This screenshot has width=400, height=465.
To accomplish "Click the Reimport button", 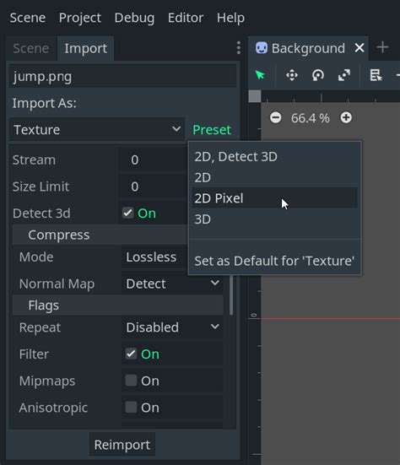I will pyautogui.click(x=122, y=445).
